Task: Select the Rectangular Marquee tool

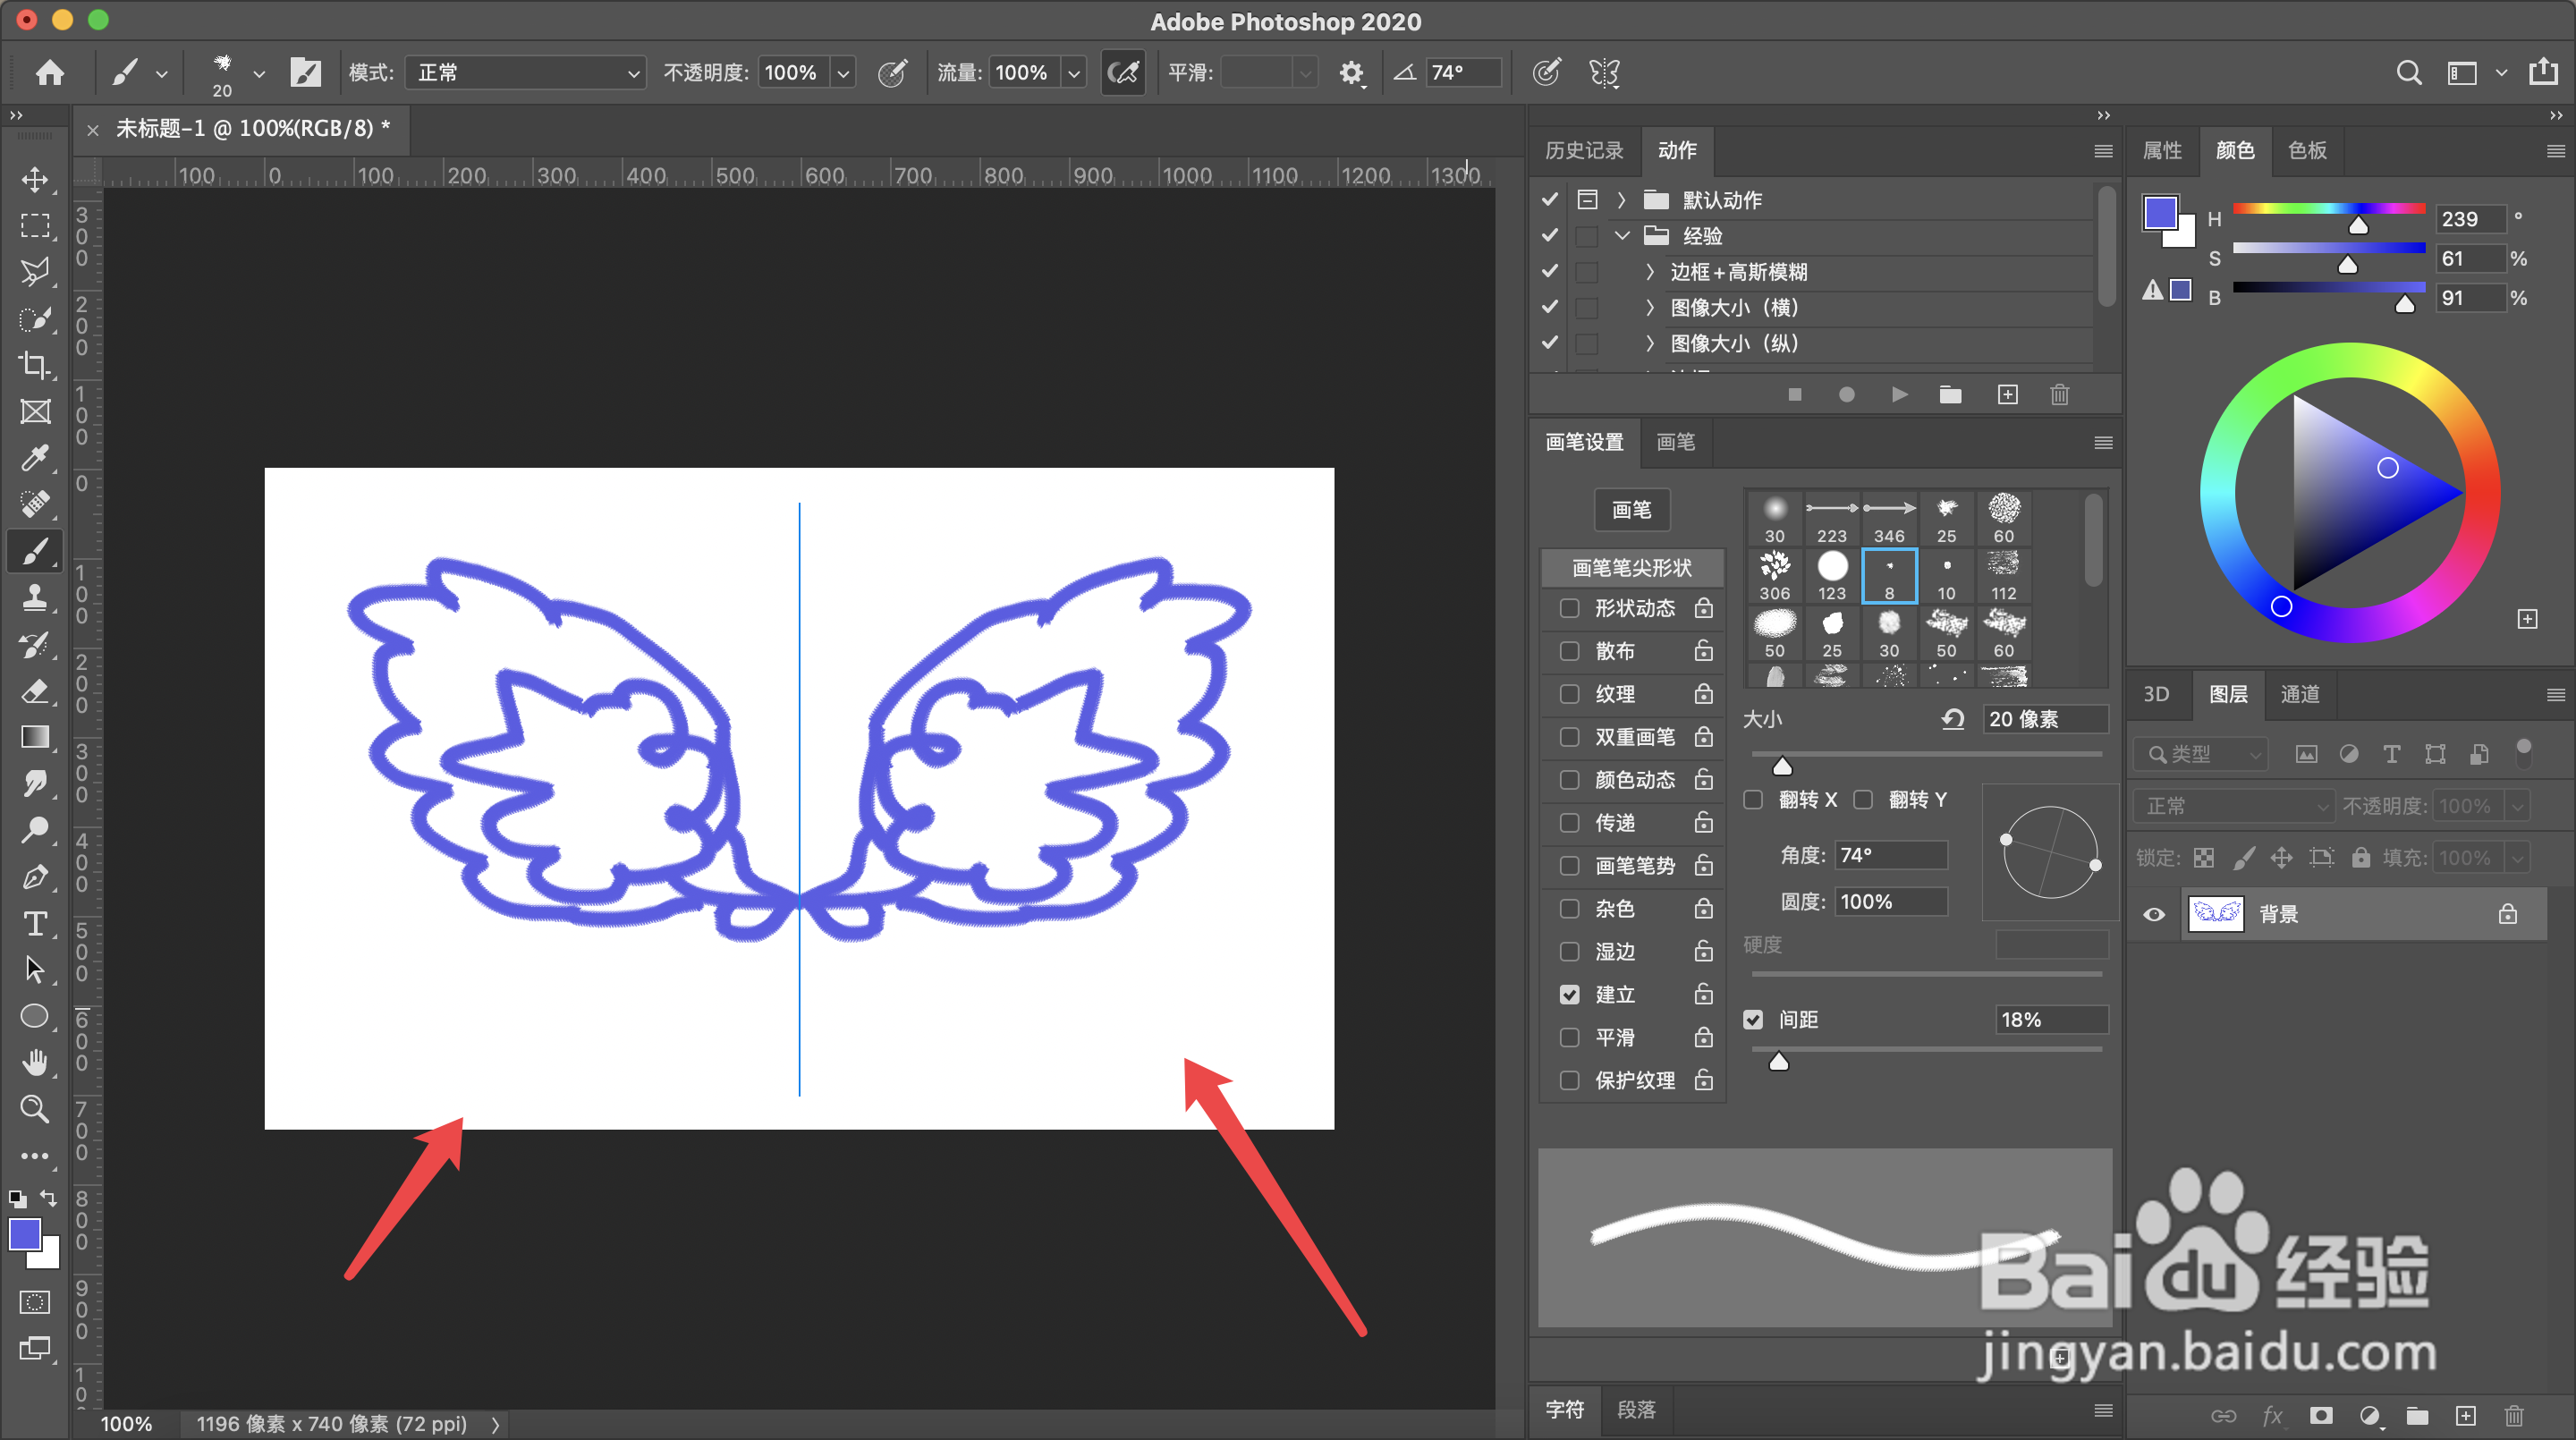Action: tap(35, 226)
